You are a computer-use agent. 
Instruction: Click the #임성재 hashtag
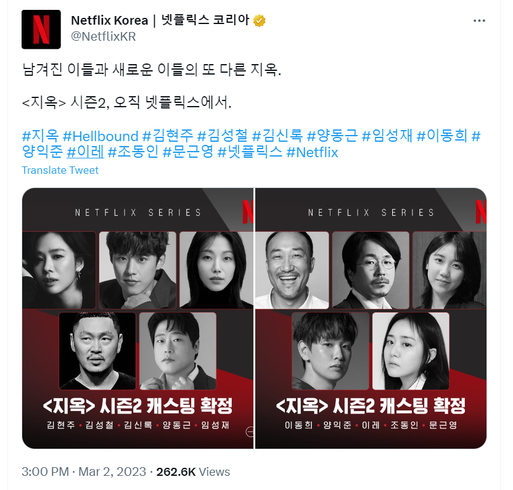point(387,136)
